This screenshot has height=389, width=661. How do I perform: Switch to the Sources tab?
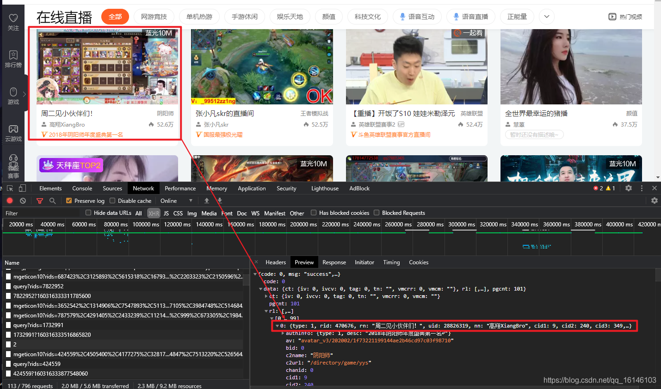coord(112,188)
